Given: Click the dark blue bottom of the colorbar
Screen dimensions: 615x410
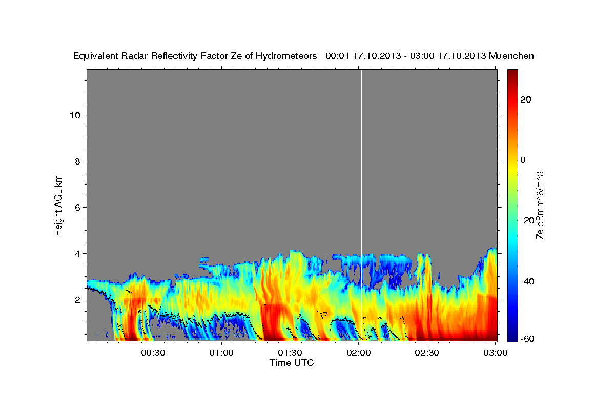Looking at the screenshot, I should click(512, 336).
